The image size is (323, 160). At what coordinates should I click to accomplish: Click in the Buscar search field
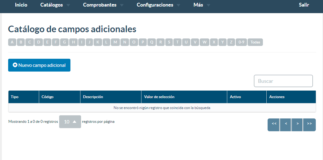[x=283, y=81]
